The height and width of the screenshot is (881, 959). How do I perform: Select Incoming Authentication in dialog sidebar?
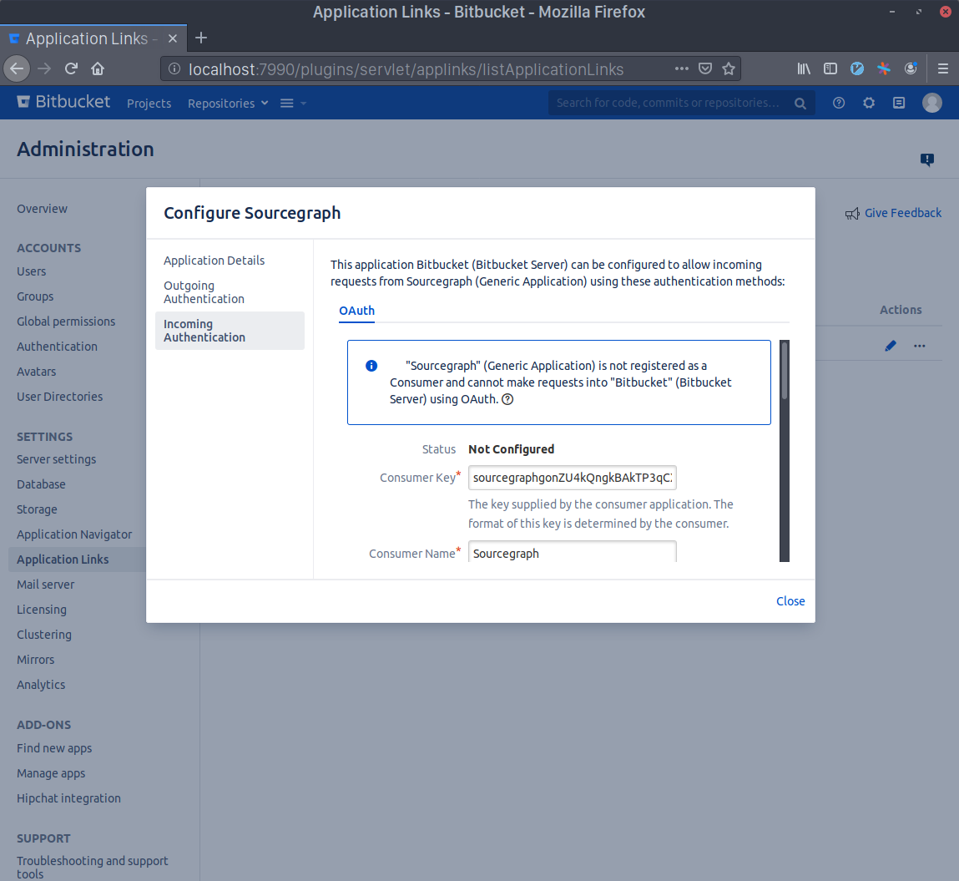tap(230, 331)
